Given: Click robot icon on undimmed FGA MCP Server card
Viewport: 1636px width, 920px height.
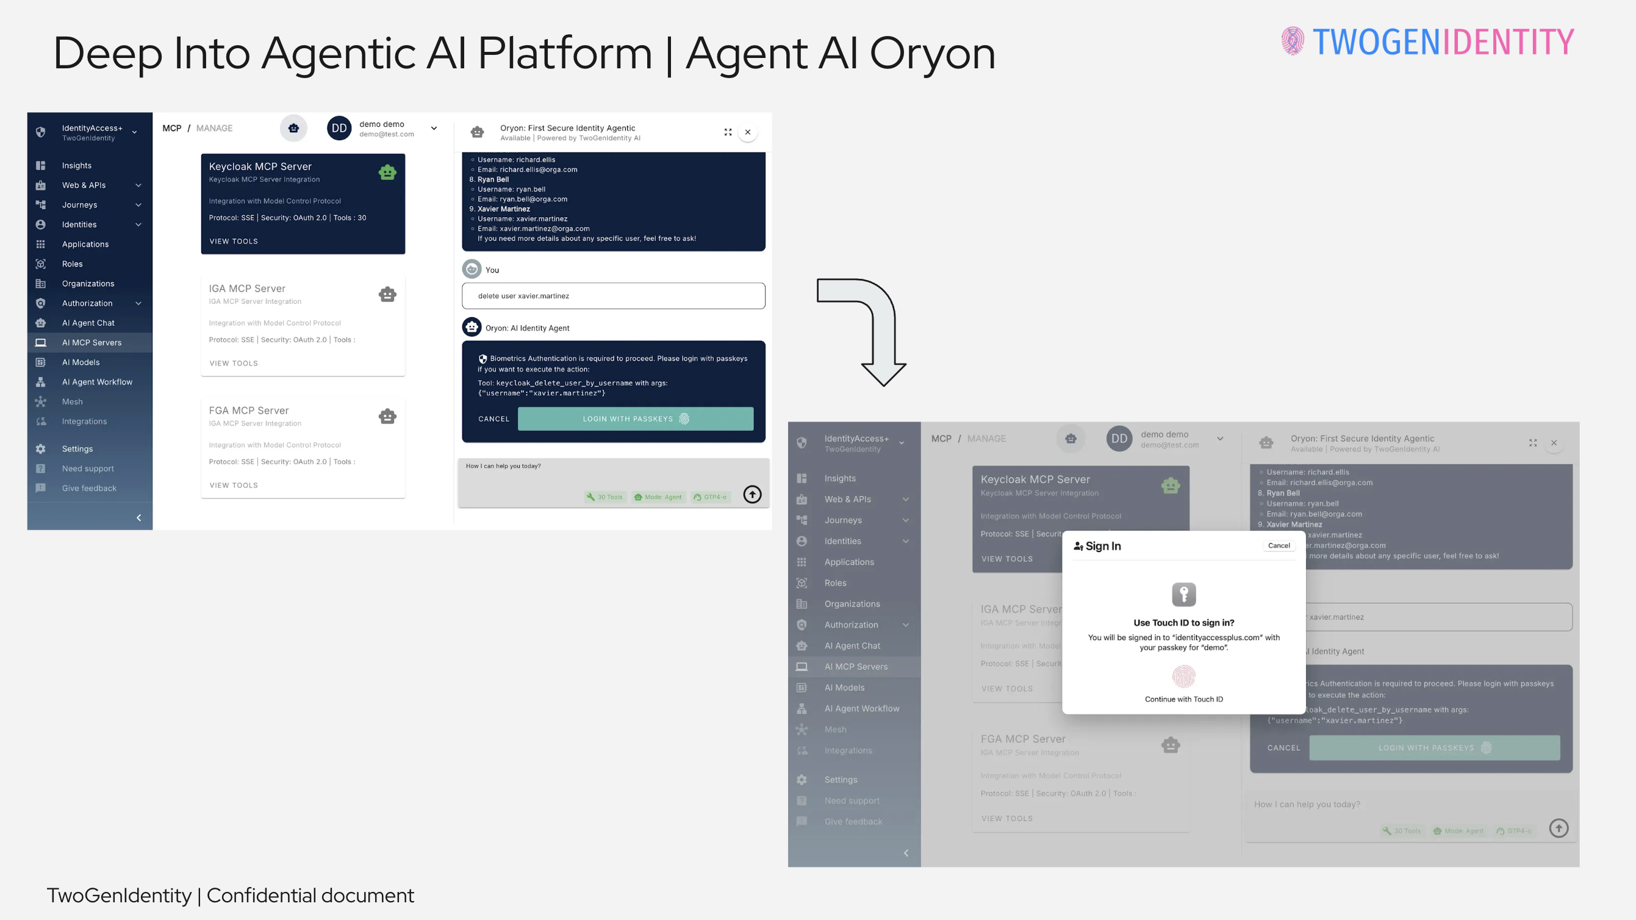Looking at the screenshot, I should tap(387, 416).
